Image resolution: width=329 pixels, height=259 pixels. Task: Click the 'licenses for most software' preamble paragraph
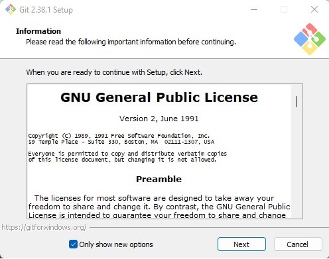coord(159,207)
